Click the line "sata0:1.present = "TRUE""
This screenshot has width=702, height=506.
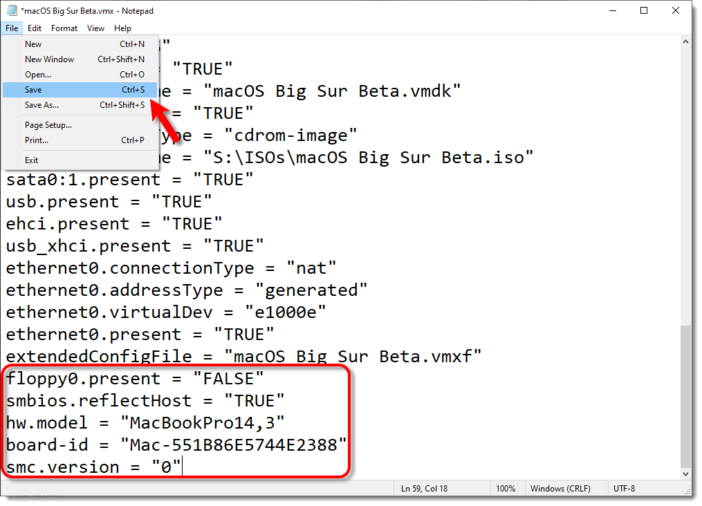(x=129, y=180)
